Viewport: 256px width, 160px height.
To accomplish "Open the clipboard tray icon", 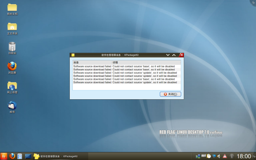I will [x=209, y=156].
